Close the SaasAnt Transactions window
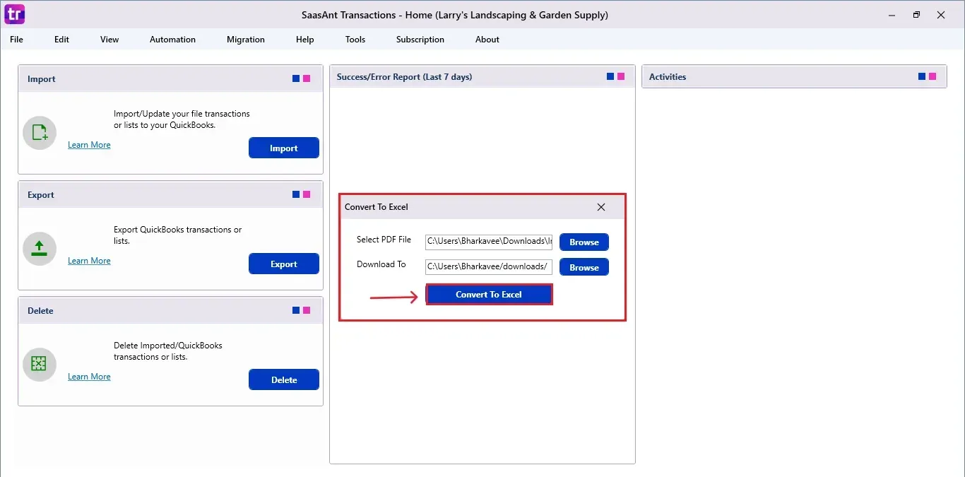This screenshot has height=477, width=965. pos(941,15)
